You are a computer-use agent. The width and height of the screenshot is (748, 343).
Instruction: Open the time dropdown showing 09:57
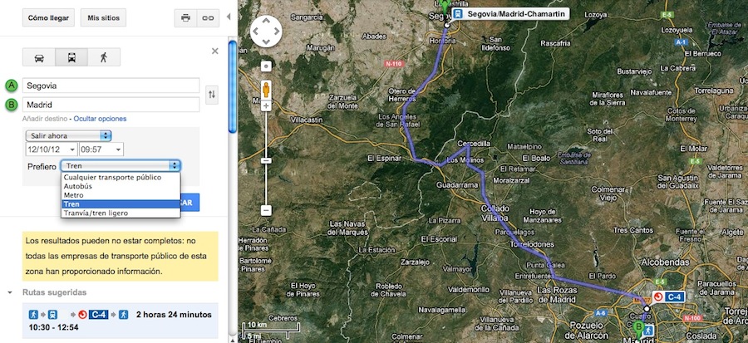click(x=101, y=149)
